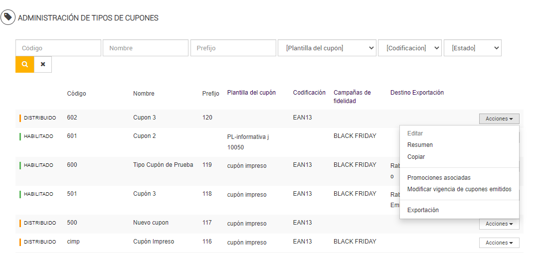Select Exportación from the menu

pyautogui.click(x=423, y=210)
